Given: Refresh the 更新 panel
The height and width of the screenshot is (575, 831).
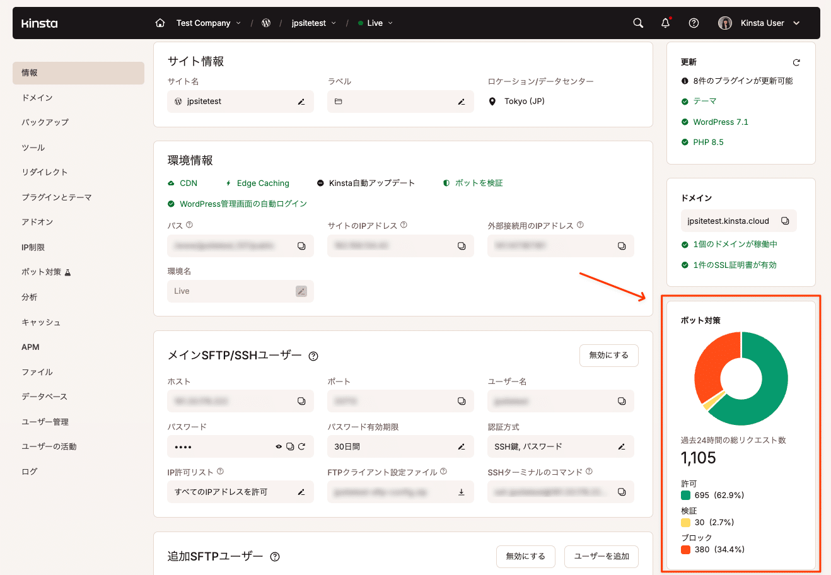Looking at the screenshot, I should 796,62.
